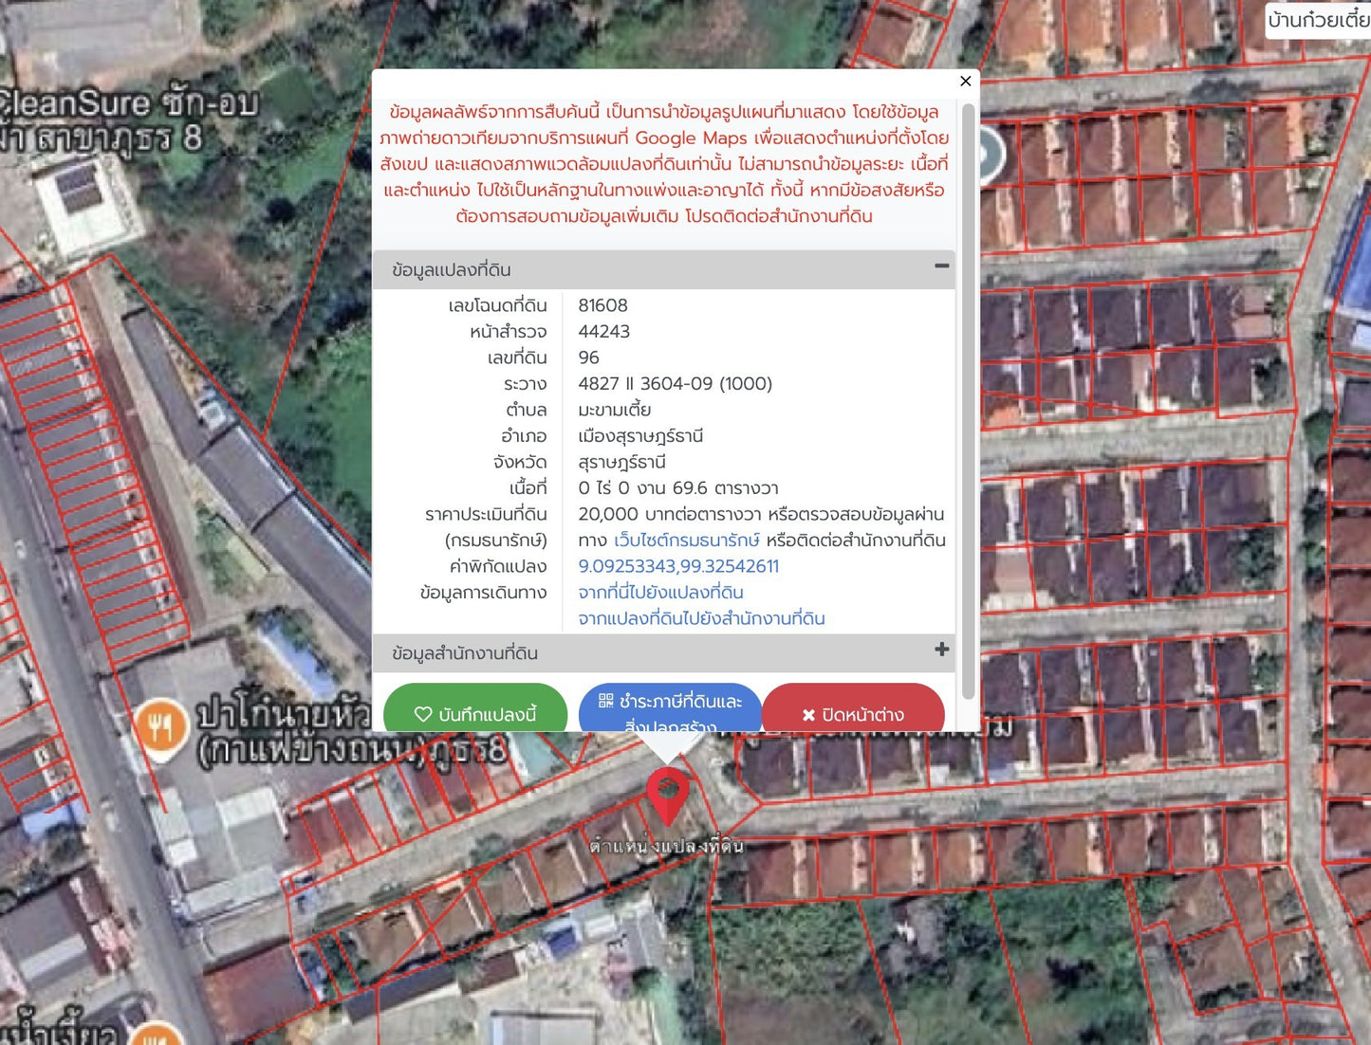Open the เว็บไซต์กรมธนารักษ์ link
This screenshot has height=1045, width=1371.
pos(686,541)
